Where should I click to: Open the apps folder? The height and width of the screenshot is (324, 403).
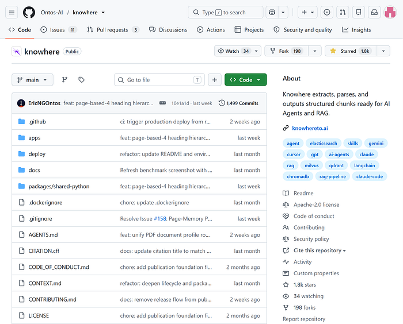pyautogui.click(x=35, y=138)
